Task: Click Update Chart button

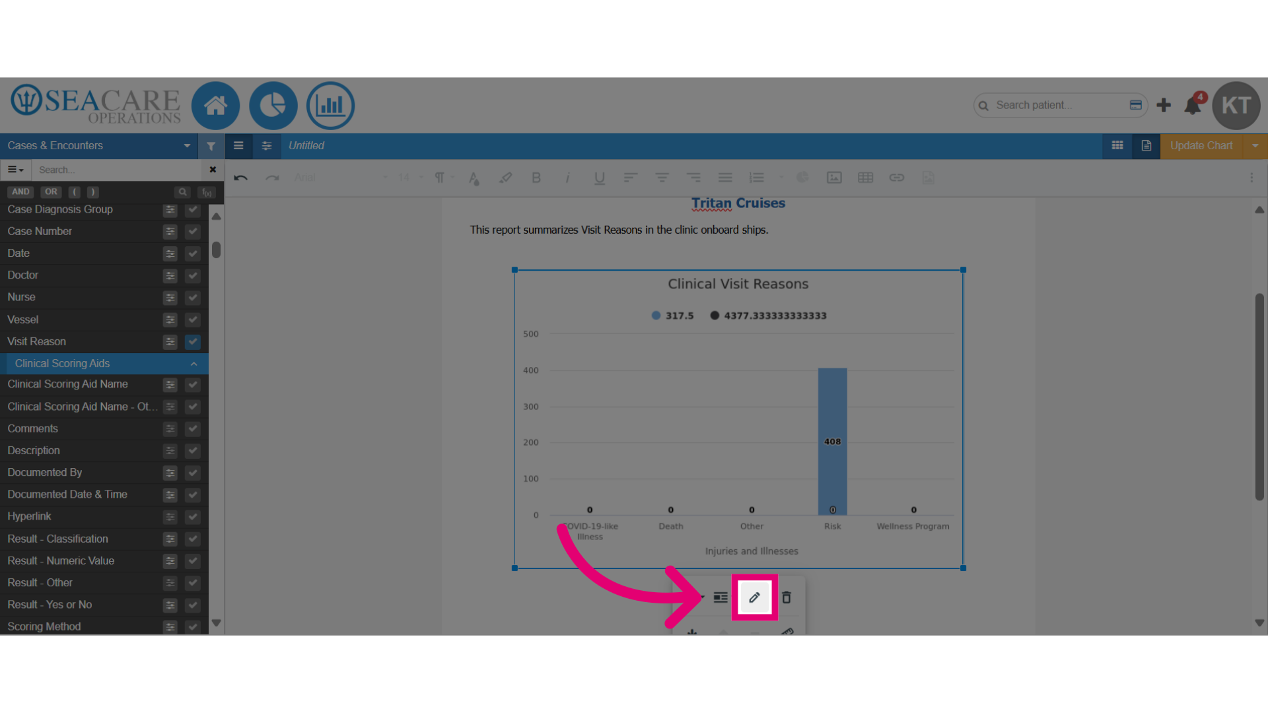Action: coord(1201,146)
